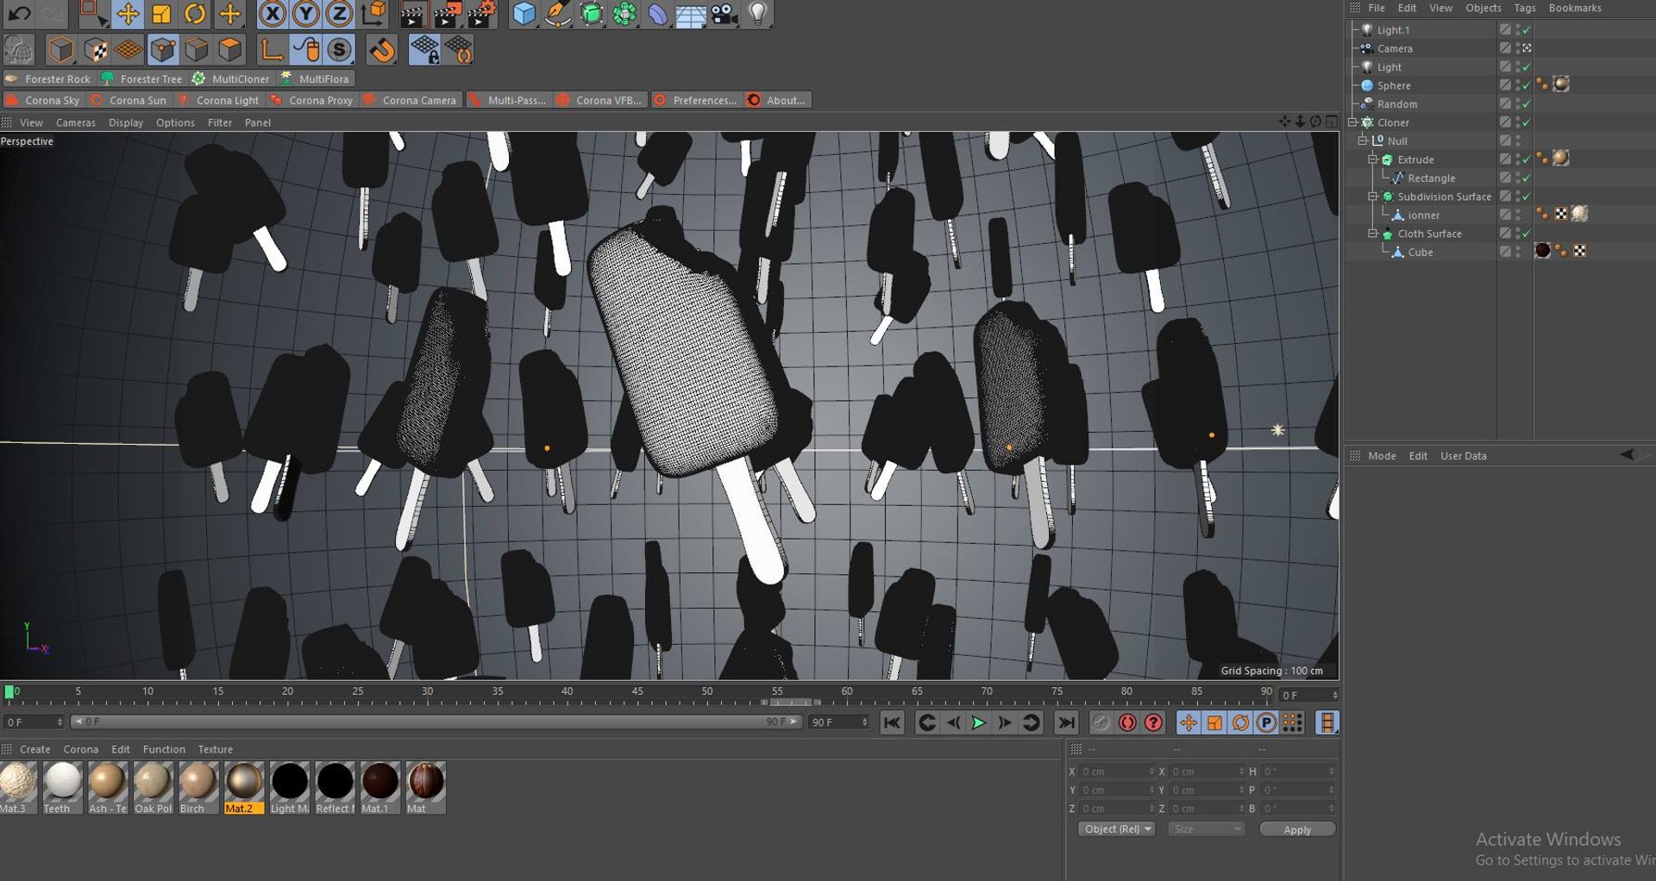Collapse the Extrude object children
The image size is (1656, 881).
(1373, 159)
